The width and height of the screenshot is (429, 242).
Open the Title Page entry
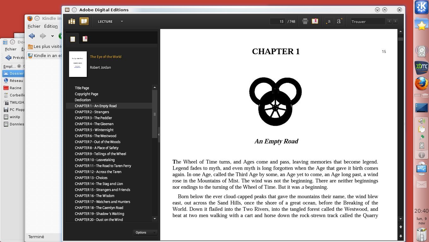(x=82, y=88)
